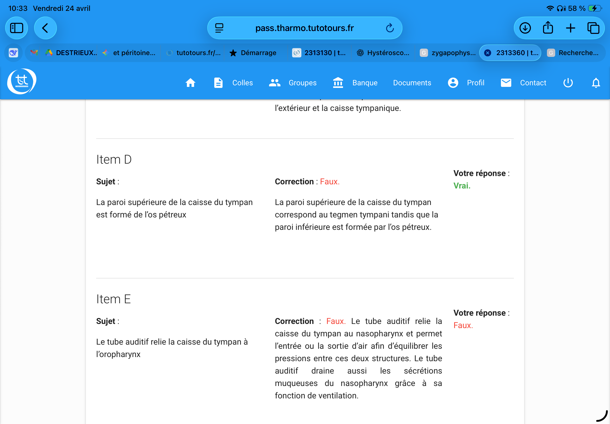Viewport: 610px width, 424px height.
Task: Switch to the zygapophys tab
Action: [x=447, y=53]
